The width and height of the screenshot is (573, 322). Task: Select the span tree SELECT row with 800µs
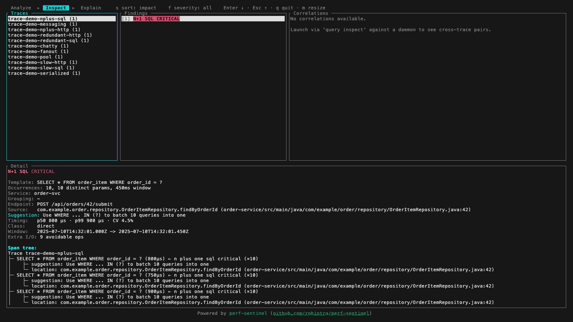point(137,259)
